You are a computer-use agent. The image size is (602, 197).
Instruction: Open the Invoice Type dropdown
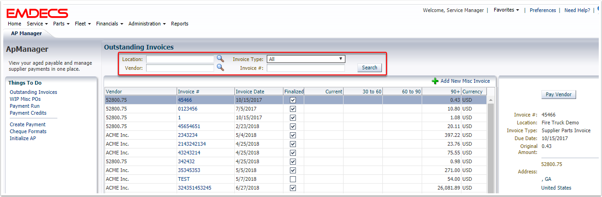click(306, 59)
